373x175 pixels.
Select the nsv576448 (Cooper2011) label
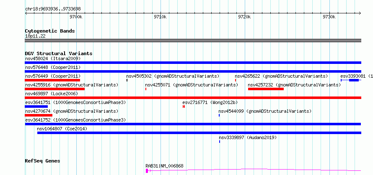pos(53,67)
